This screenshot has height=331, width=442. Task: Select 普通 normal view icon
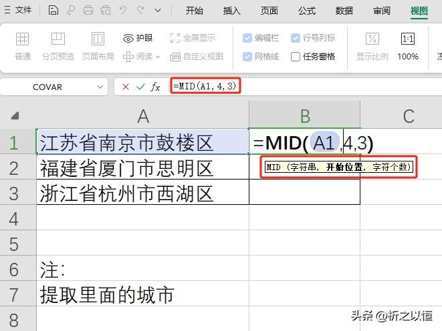click(x=22, y=47)
